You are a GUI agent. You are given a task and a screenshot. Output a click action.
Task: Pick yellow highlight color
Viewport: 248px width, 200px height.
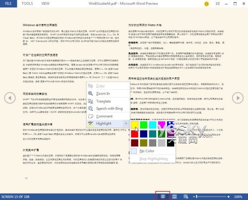coord(134,125)
